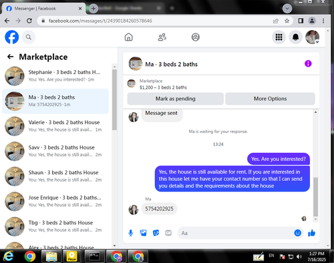The width and height of the screenshot is (334, 263).
Task: Click the chat messages scrollbar
Action: (315, 197)
